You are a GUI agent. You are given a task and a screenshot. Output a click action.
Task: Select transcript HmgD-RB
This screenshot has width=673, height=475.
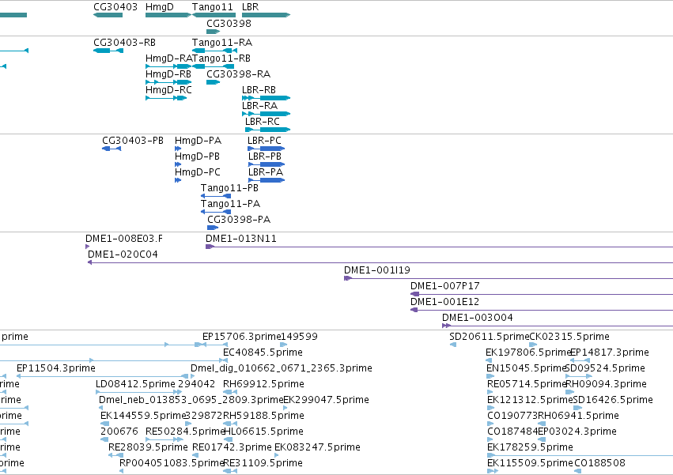pyautogui.click(x=168, y=74)
